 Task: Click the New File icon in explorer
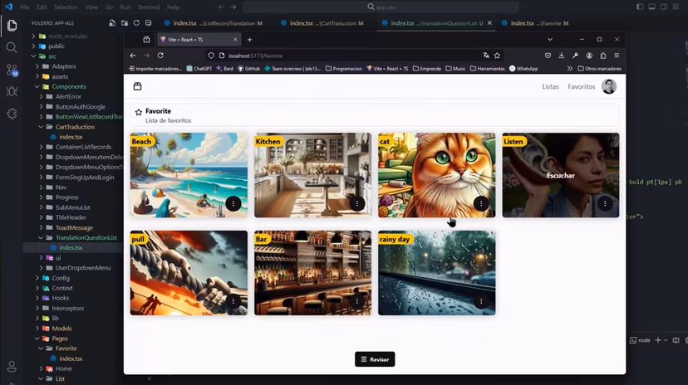point(112,23)
